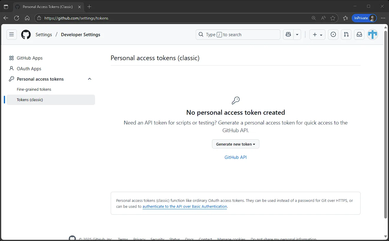Refresh the page in browser

coord(17,18)
